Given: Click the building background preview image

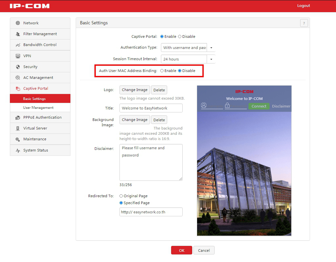Looking at the screenshot, I should coord(244,174).
